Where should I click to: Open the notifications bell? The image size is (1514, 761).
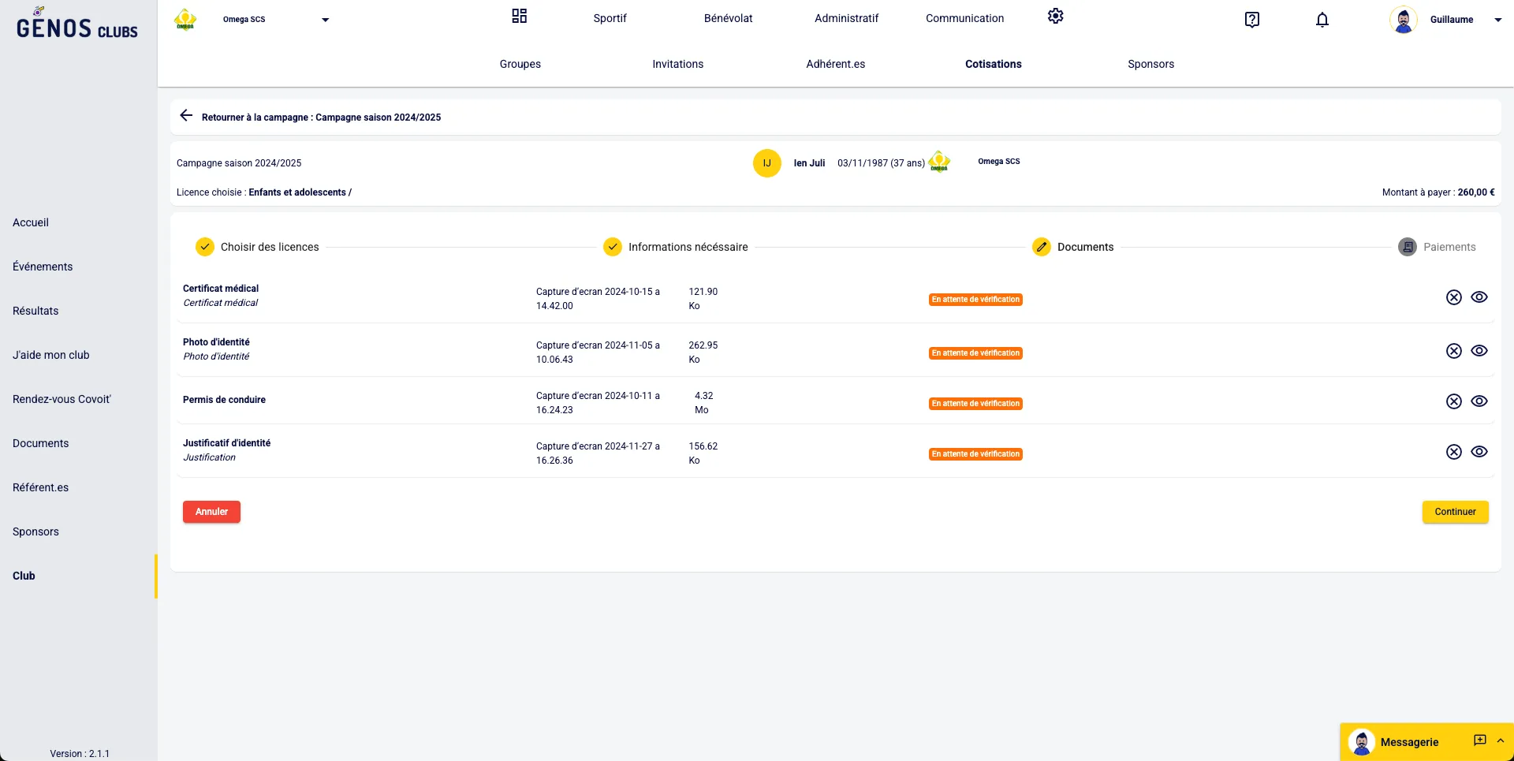(1322, 20)
